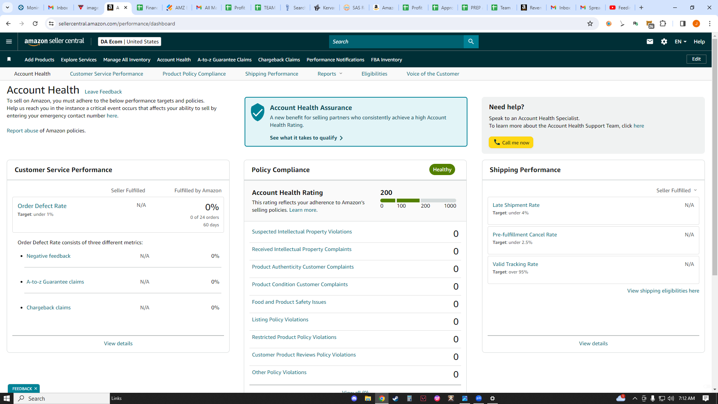Image resolution: width=718 pixels, height=404 pixels.
Task: Open the Order Defect Rate link
Action: click(x=42, y=206)
